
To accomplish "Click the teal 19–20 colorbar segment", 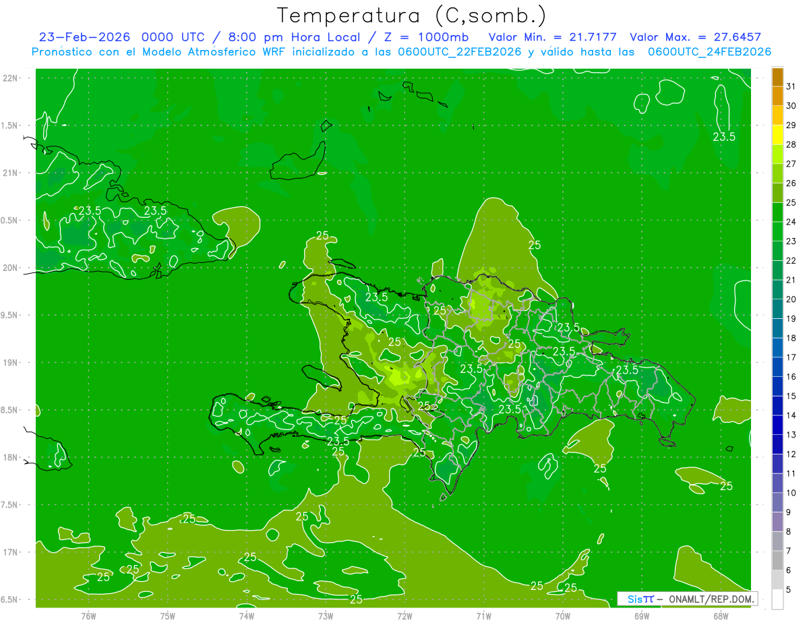I will point(777,309).
